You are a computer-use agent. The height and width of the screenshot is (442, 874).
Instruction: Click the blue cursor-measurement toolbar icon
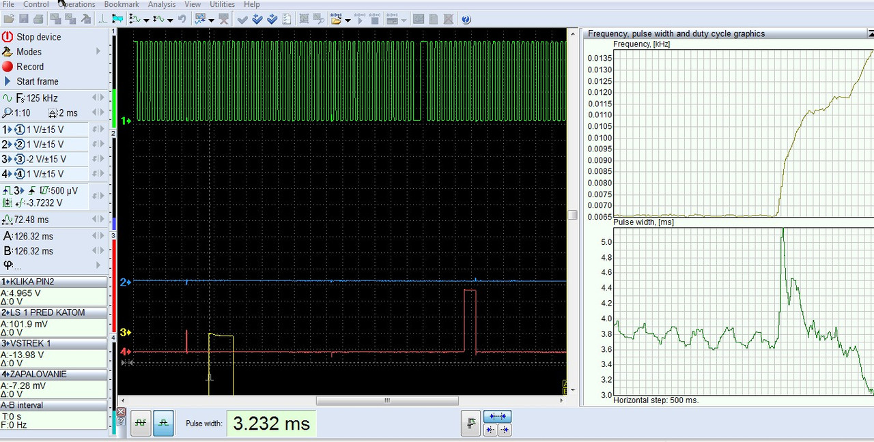click(x=117, y=19)
